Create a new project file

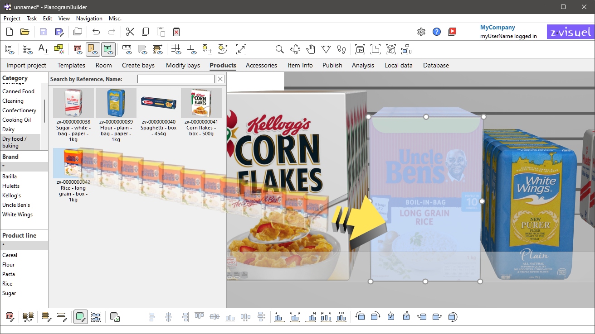10,32
